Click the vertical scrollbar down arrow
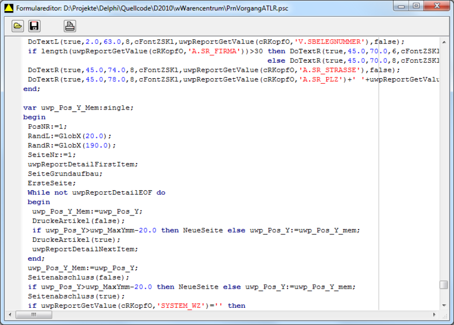Screen dimensions: 454x325 pos(443,305)
